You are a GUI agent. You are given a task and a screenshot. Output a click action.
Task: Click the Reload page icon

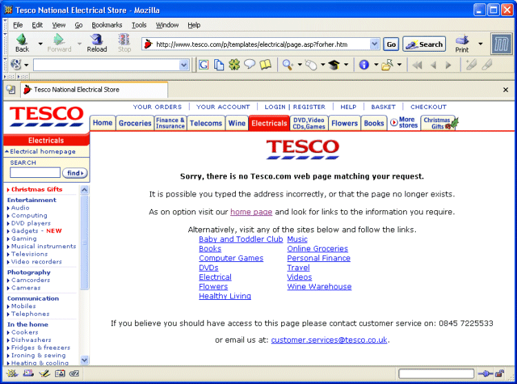[x=97, y=39]
